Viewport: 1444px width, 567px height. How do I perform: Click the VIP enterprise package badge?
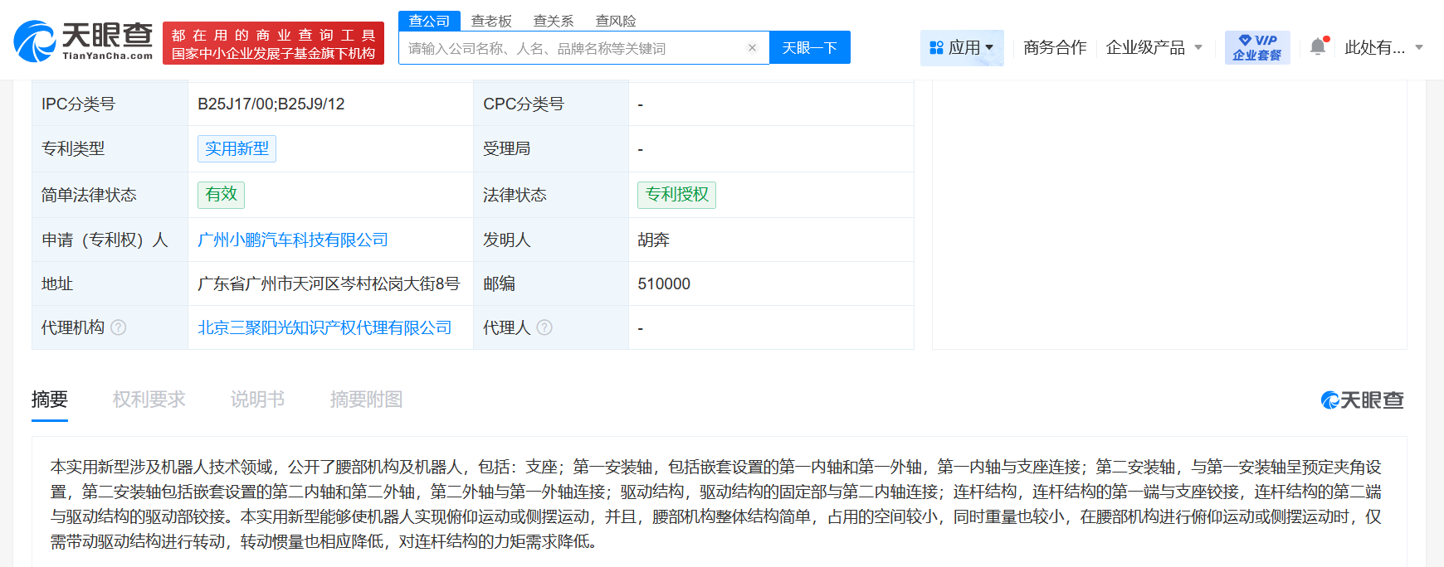point(1256,47)
